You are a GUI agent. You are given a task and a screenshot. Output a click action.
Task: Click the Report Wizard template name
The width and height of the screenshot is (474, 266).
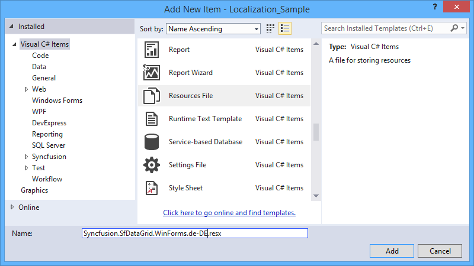click(190, 73)
